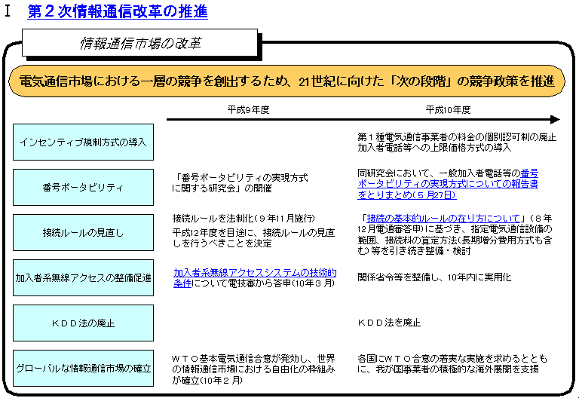This screenshot has height=398, width=579.
Task: Click the 関係省令等を整備し、10年内に実用化 text
Action: [434, 277]
